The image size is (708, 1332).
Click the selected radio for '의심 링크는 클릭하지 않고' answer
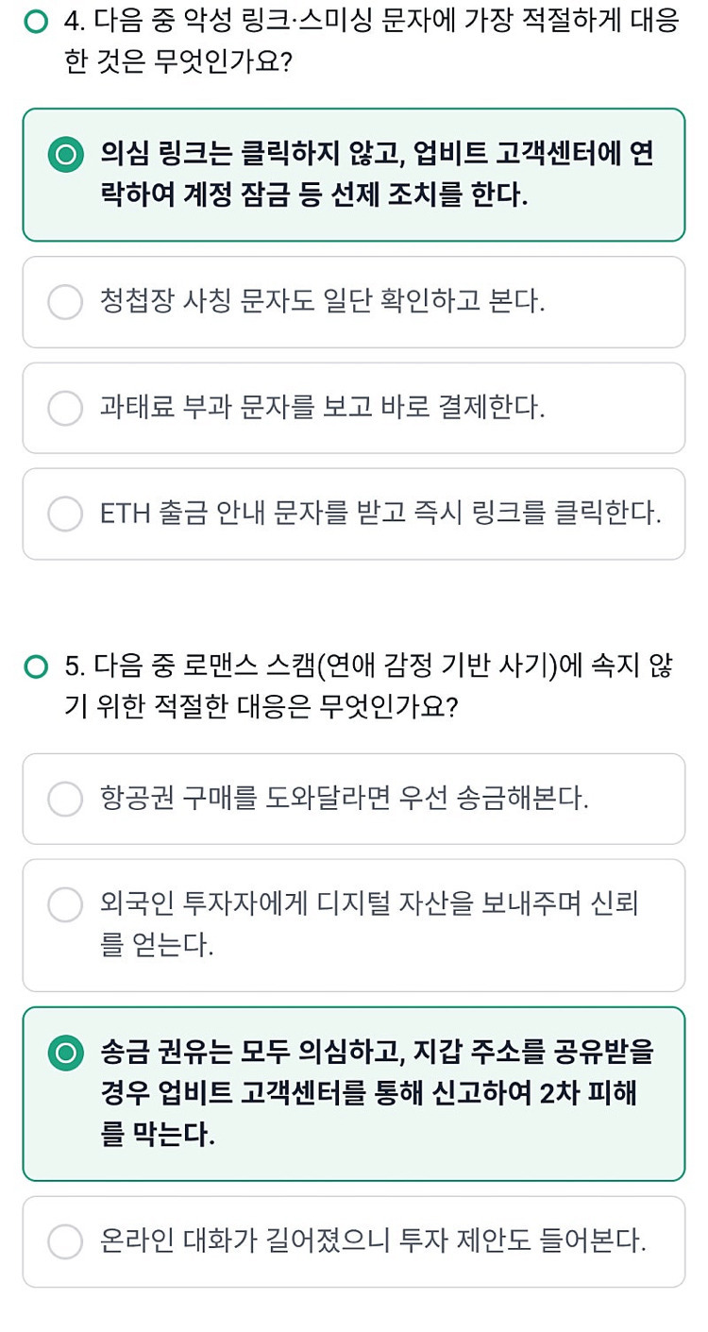[x=65, y=156]
